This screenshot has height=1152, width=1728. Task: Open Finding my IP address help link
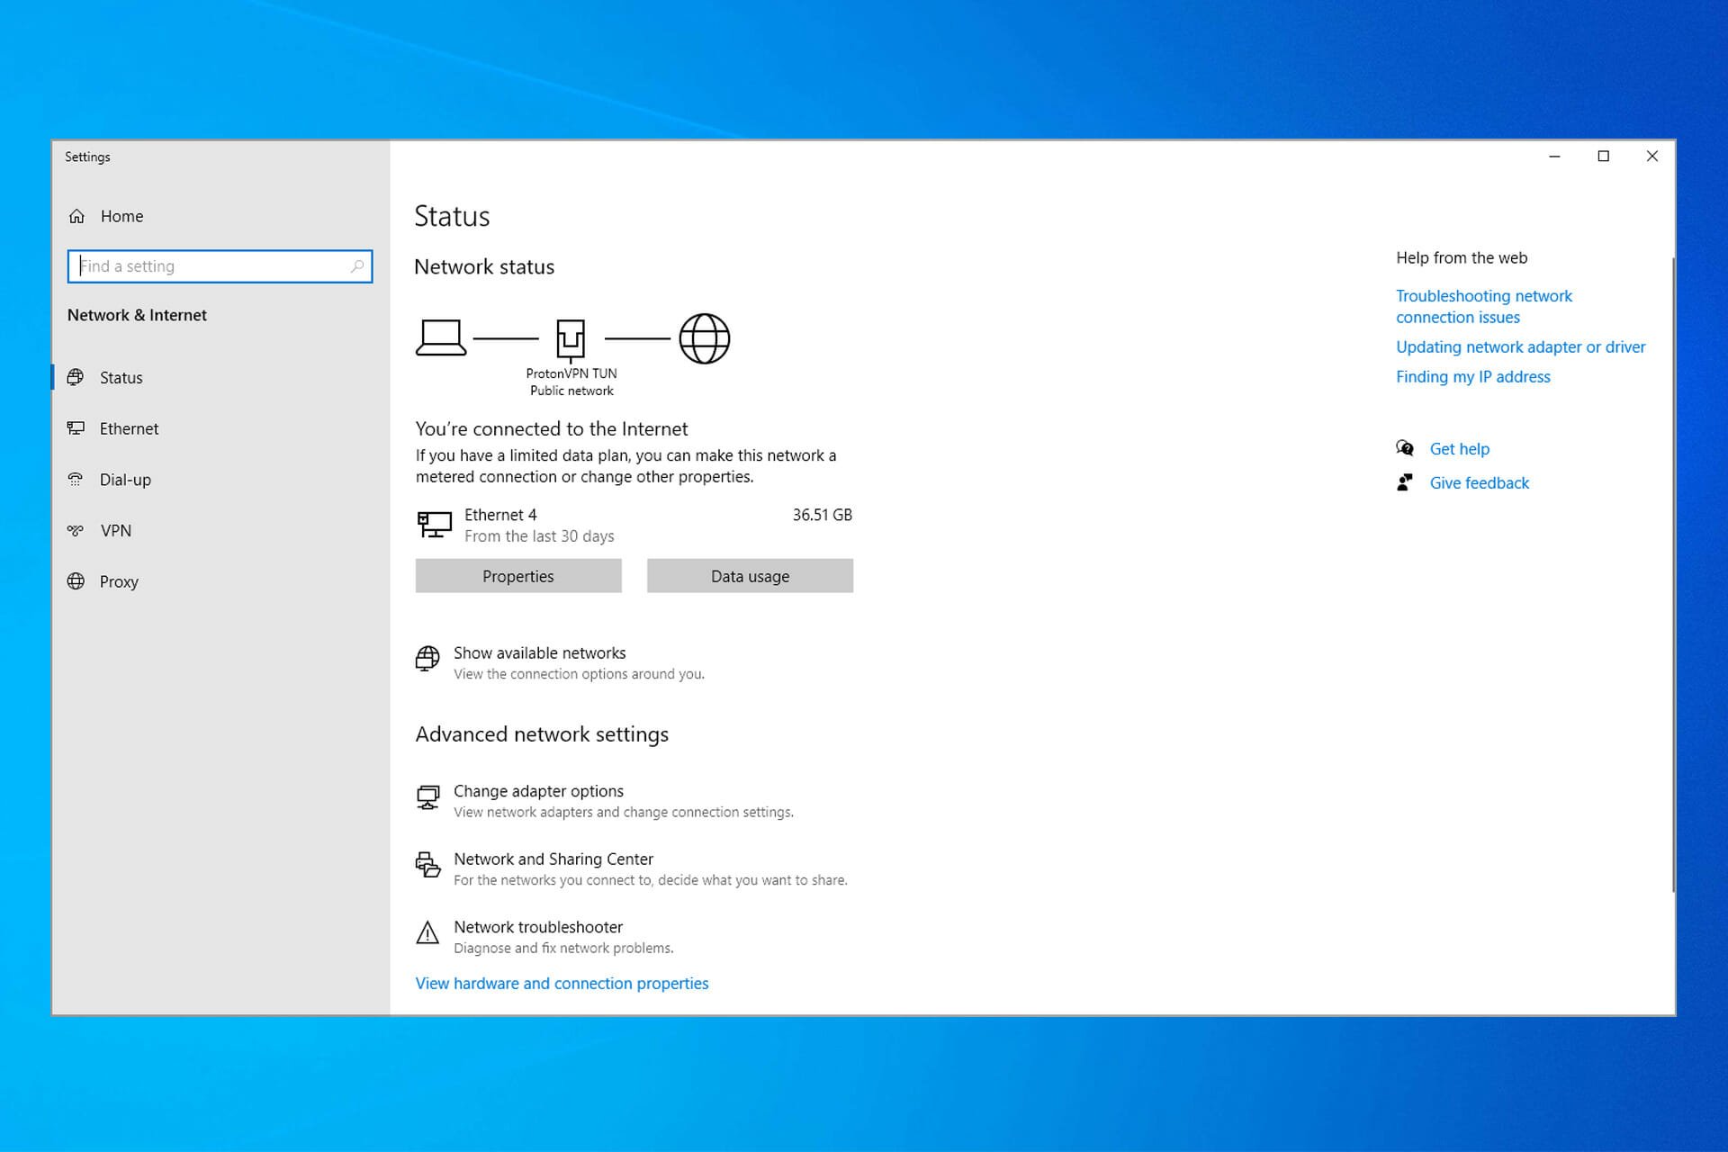1472,375
